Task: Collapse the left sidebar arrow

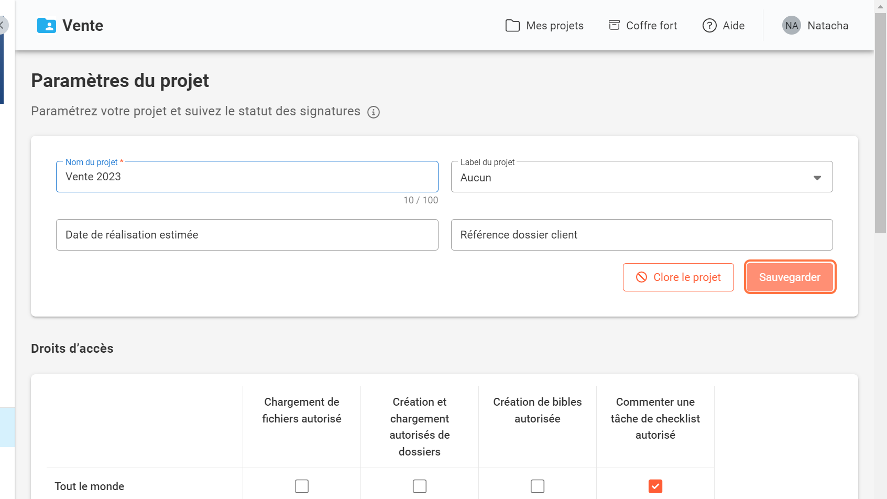Action: click(2, 25)
